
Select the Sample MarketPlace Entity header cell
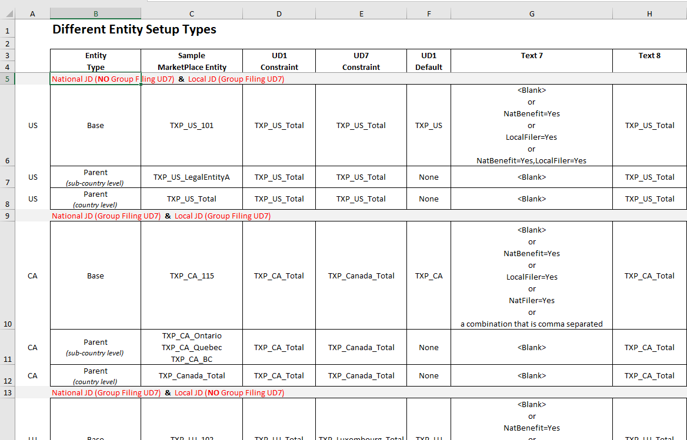tap(191, 61)
